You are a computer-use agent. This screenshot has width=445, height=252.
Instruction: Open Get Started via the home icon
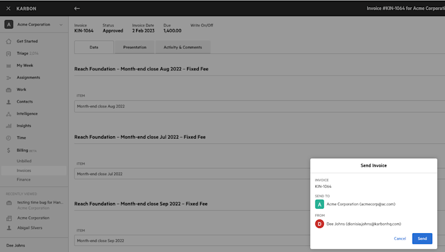8,41
